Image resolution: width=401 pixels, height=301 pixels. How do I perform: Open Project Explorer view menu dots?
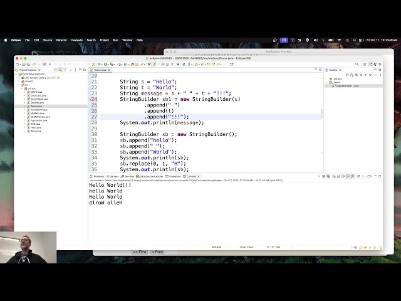pyautogui.click(x=75, y=70)
